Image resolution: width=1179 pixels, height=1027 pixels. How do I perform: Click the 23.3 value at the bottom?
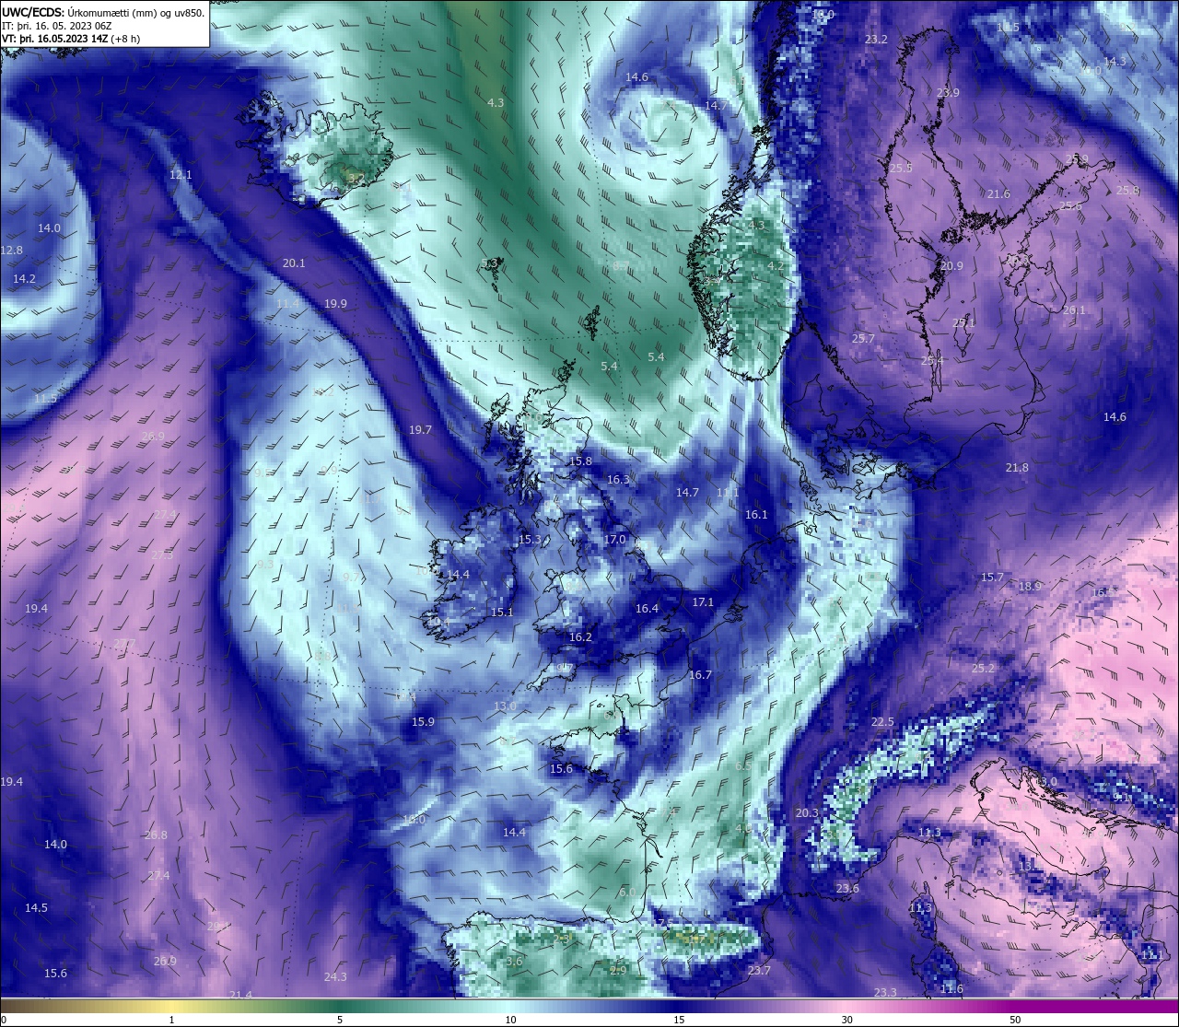coord(884,993)
